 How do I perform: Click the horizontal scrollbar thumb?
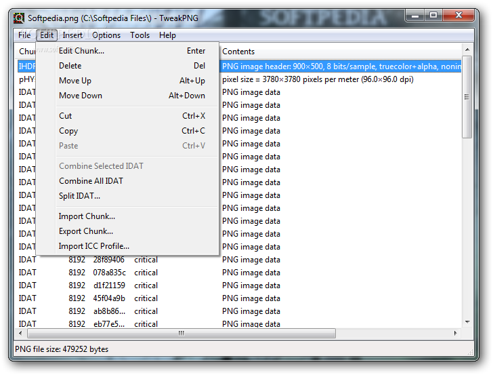pos(181,333)
